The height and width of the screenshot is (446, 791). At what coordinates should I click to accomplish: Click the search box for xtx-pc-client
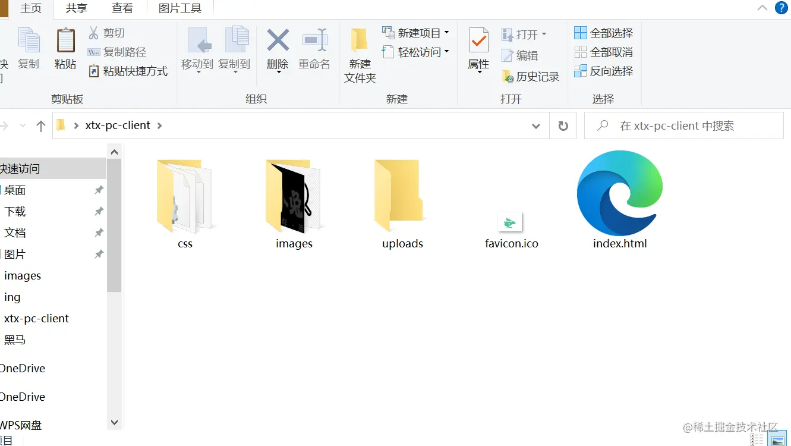pyautogui.click(x=684, y=126)
